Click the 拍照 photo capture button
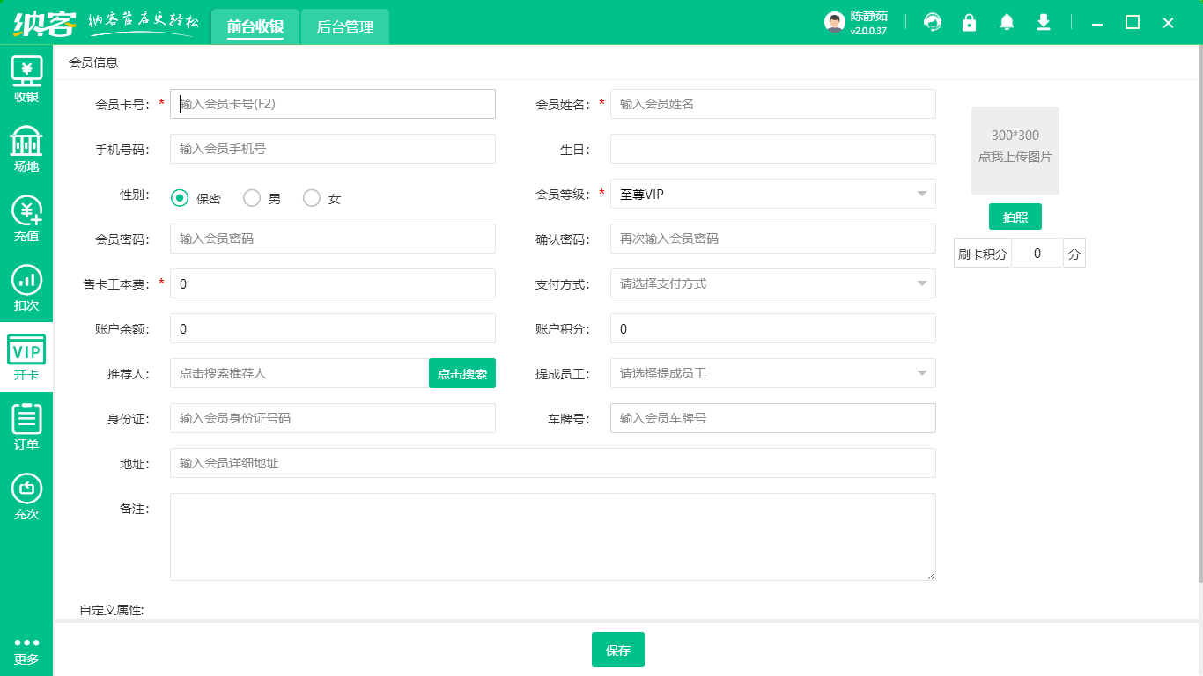 tap(1015, 216)
